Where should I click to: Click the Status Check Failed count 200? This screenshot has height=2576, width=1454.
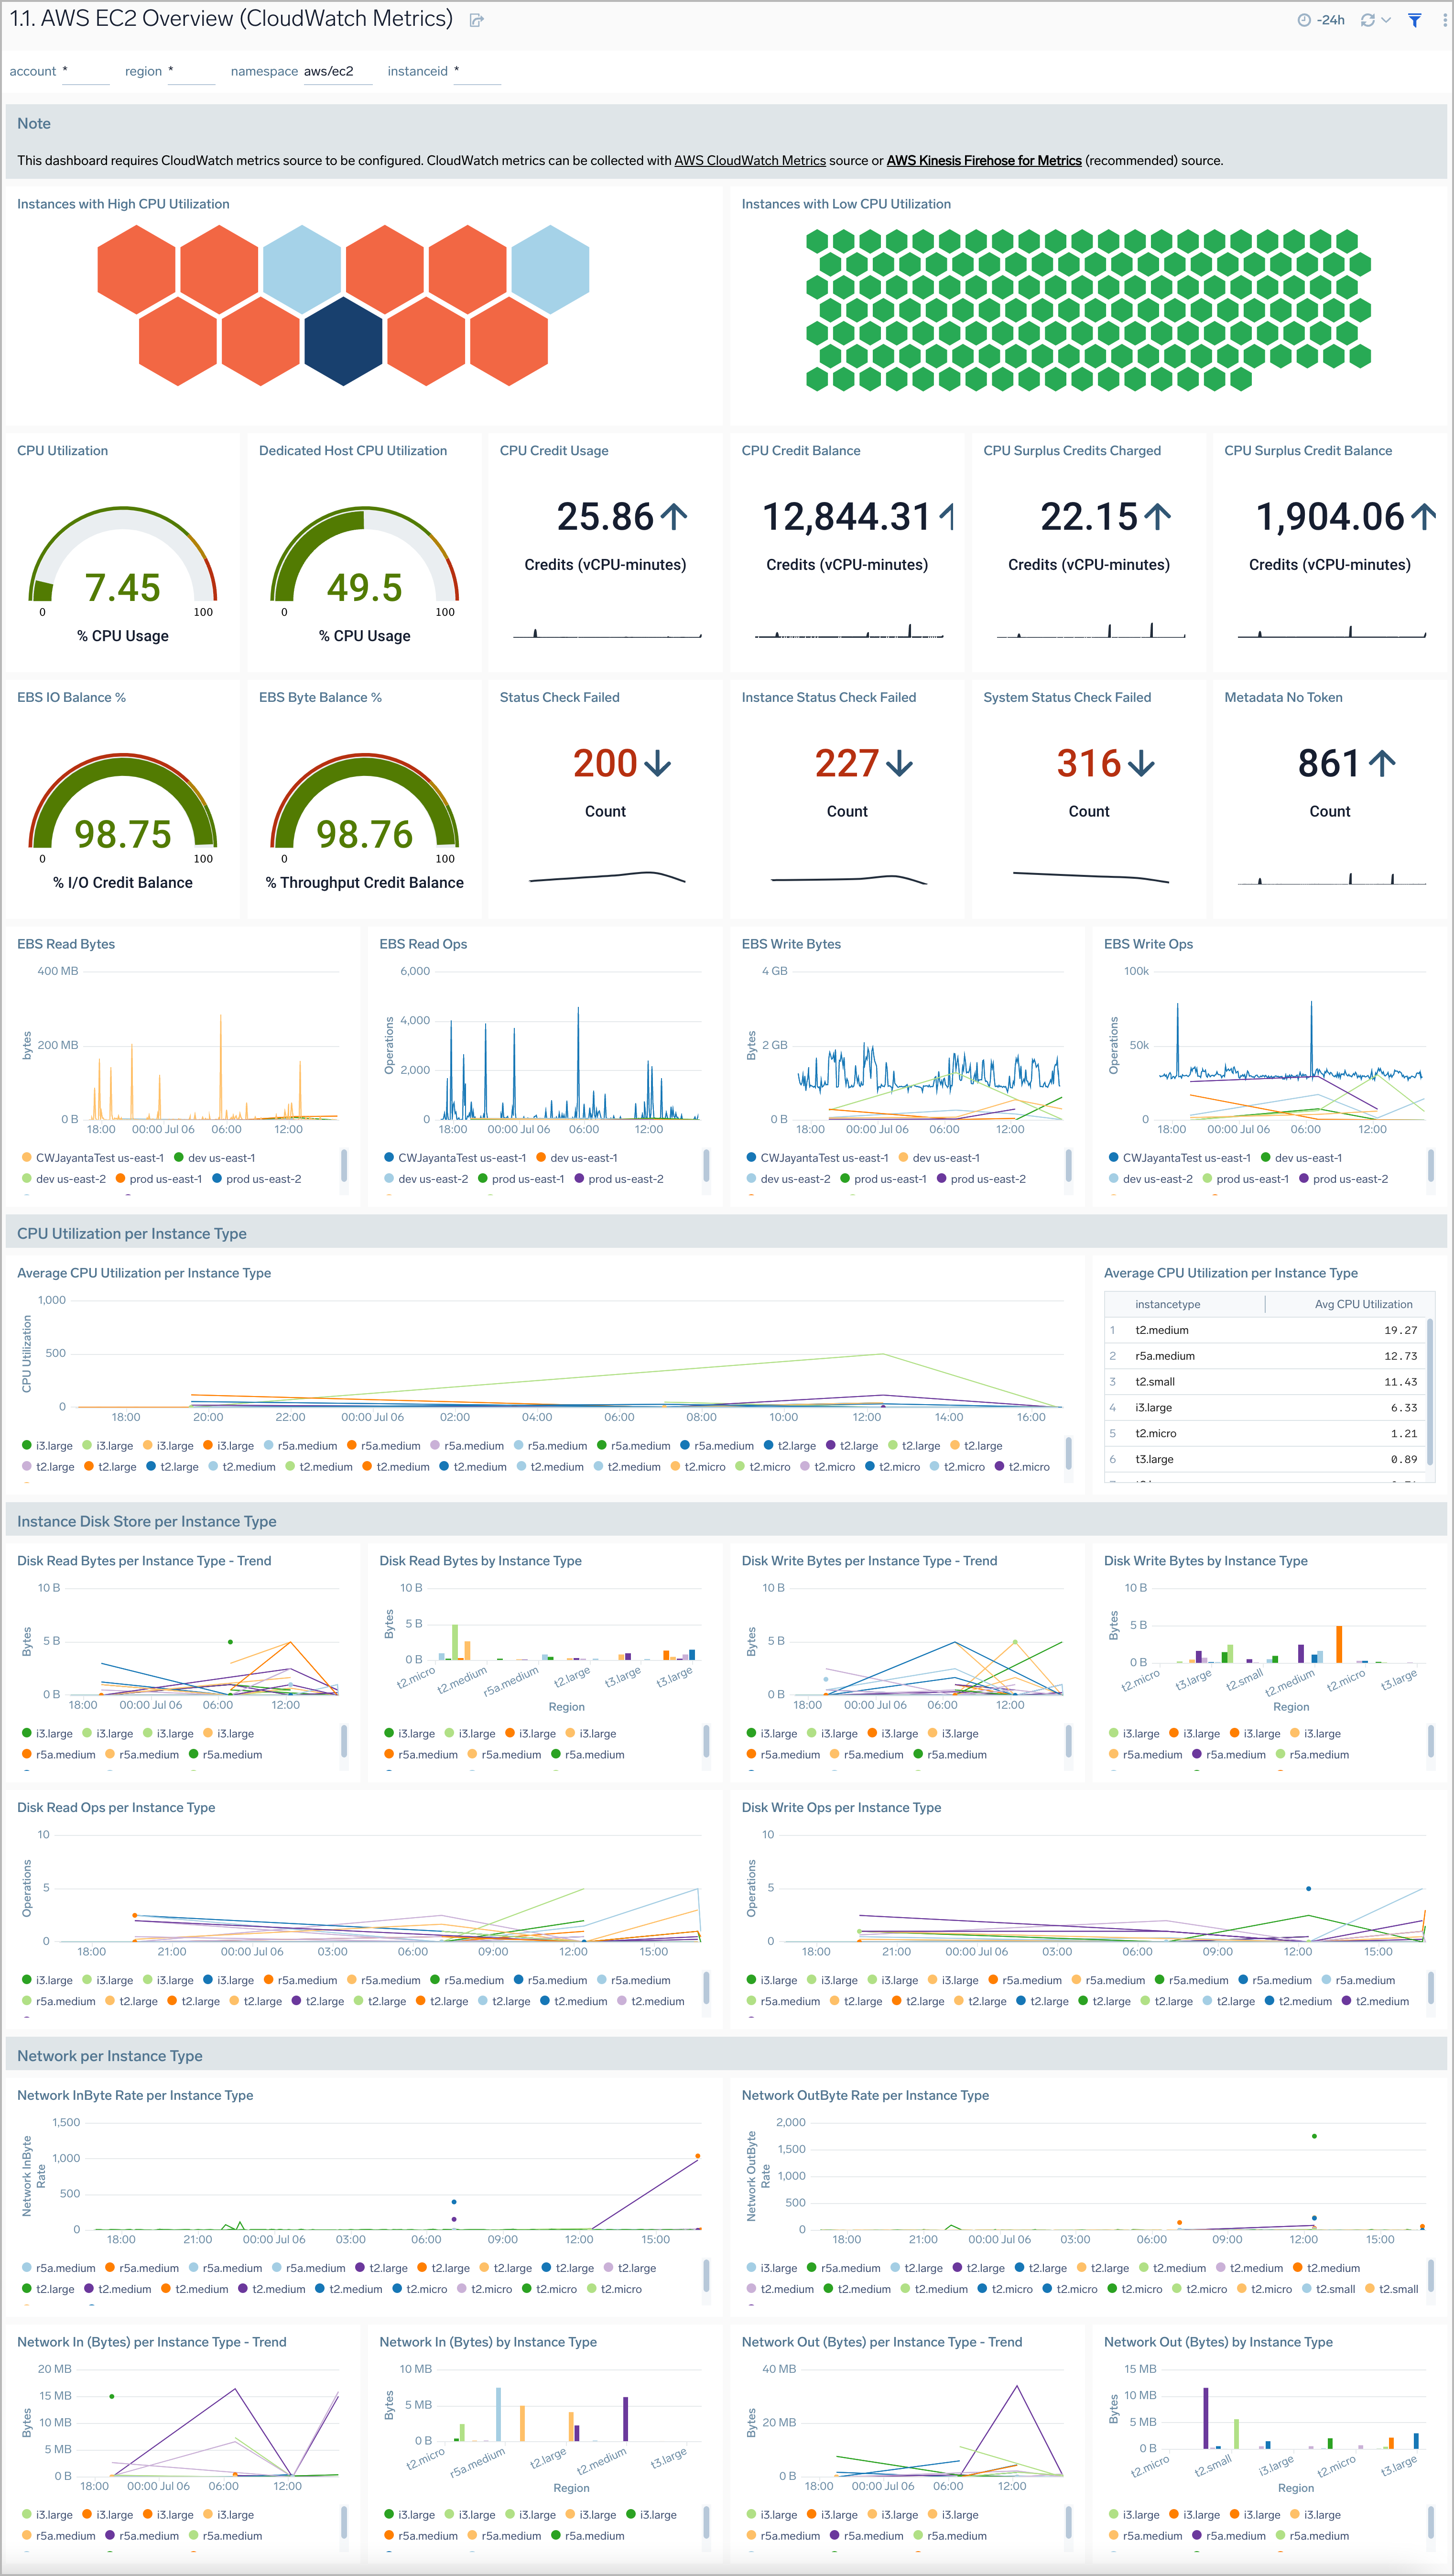(x=605, y=764)
